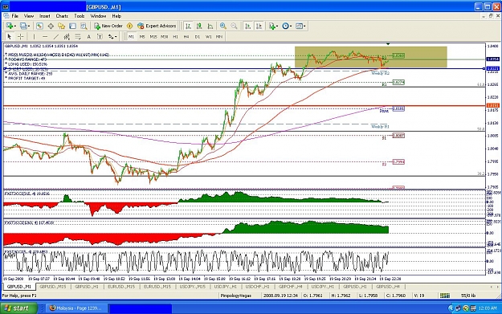
Task: Switch timeframe to M5
Action: (142, 37)
